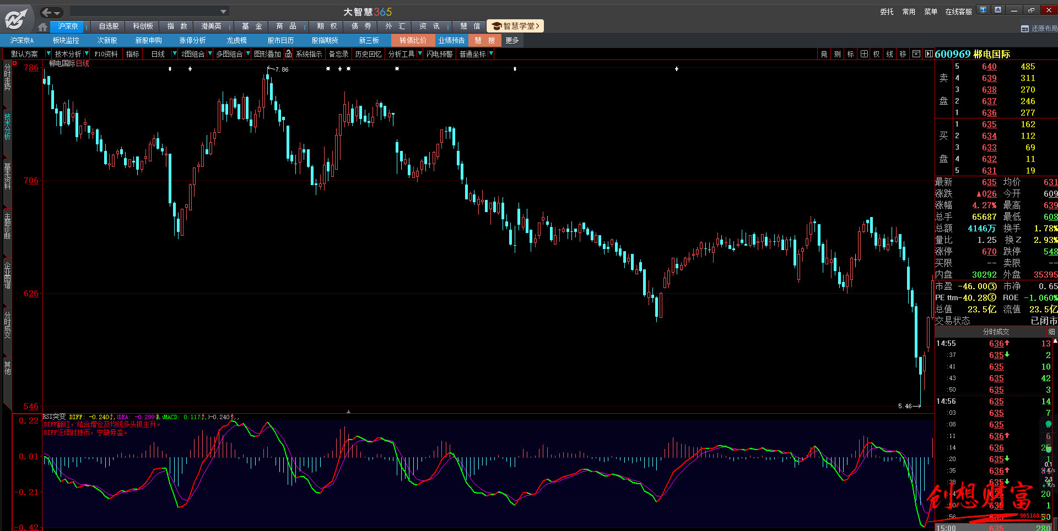Expand the 分析工具 dropdown arrow
1058x531 pixels.
click(420, 53)
